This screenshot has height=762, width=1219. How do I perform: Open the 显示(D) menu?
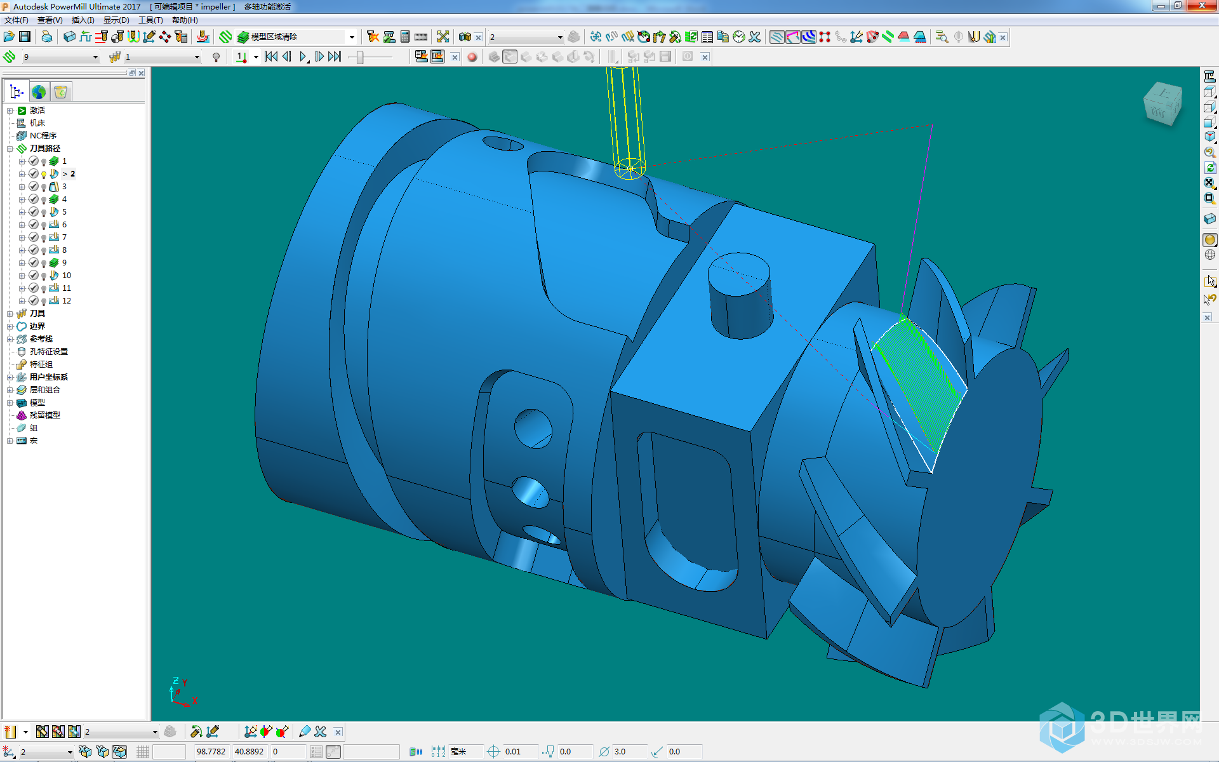pos(117,20)
